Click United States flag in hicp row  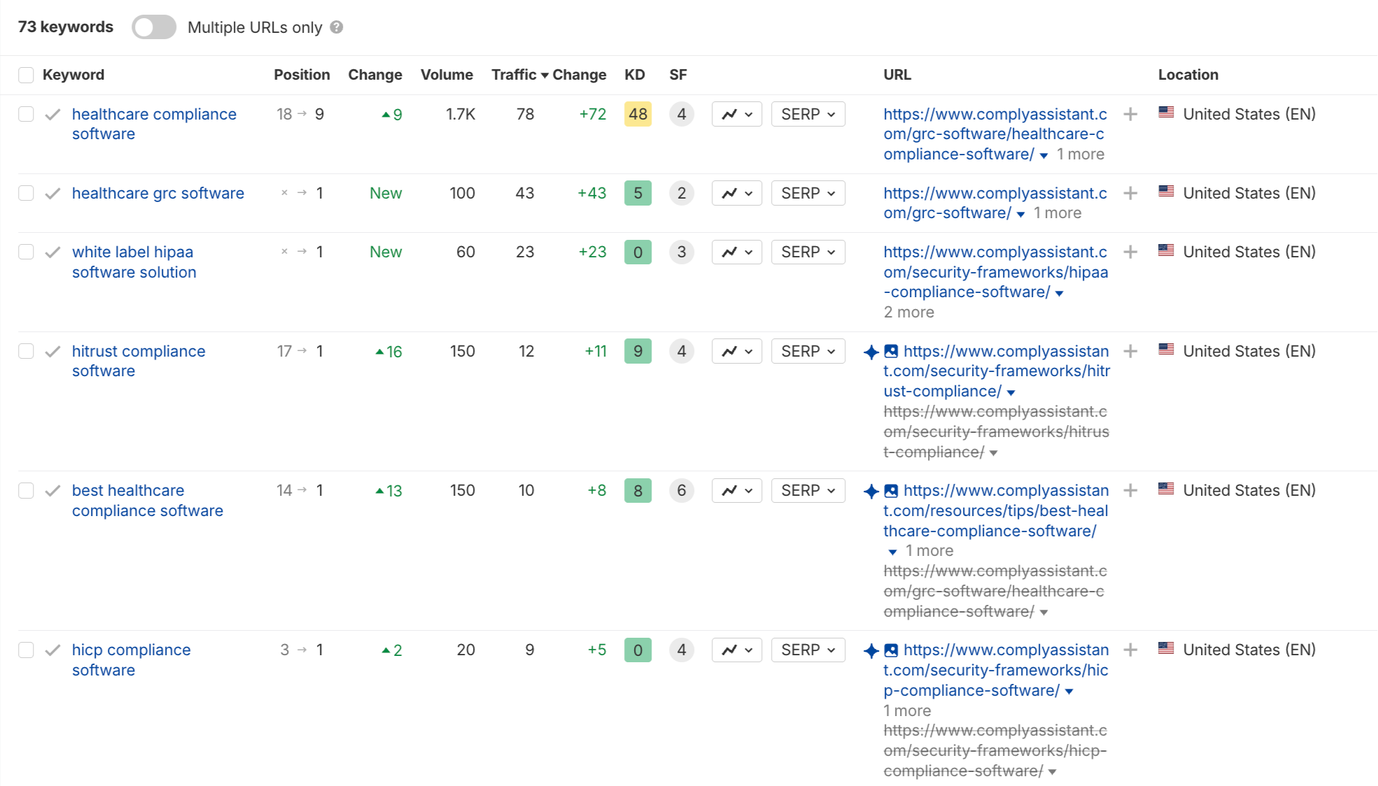point(1166,648)
